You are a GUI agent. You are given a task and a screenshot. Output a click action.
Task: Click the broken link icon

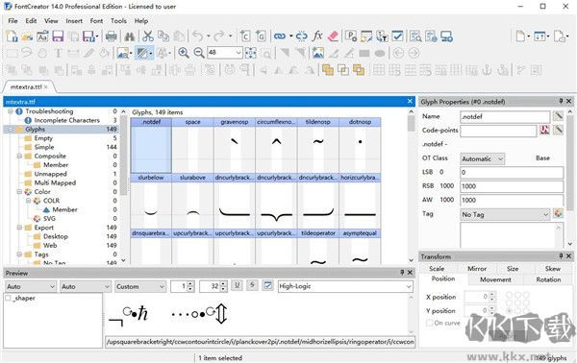301,36
